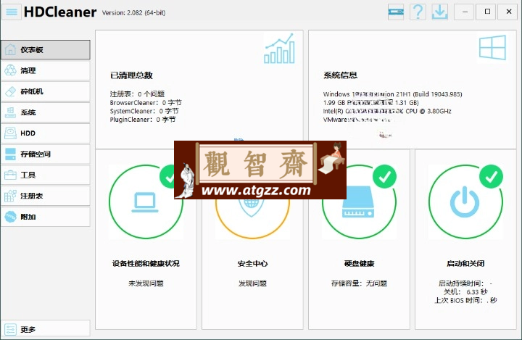
Task: Click the VMware line in 系统信息
Action: tap(357, 119)
